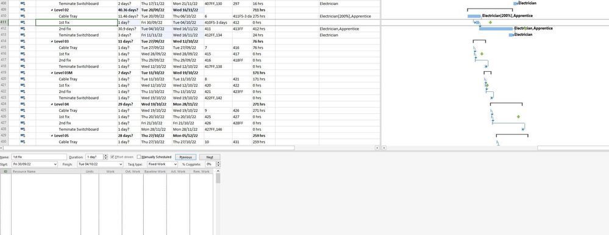Screen dimensions: 609x235
Task: Click the Name input field
Action: click(x=39, y=157)
